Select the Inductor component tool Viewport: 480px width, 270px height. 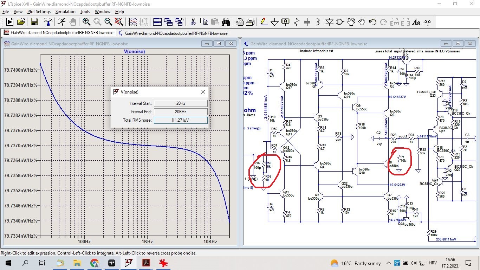pyautogui.click(x=318, y=22)
